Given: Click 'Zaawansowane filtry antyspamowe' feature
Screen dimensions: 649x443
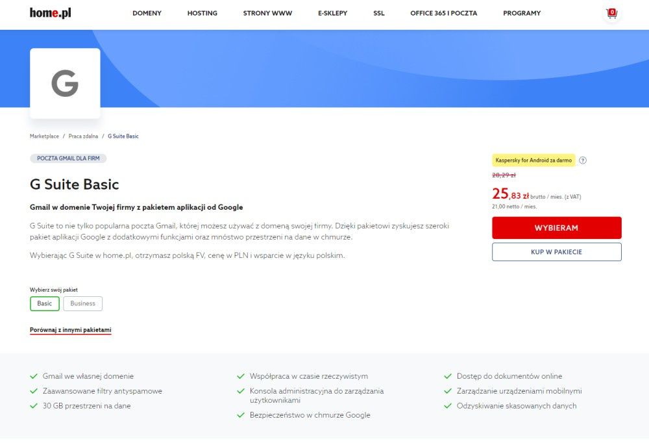Looking at the screenshot, I should coord(103,391).
